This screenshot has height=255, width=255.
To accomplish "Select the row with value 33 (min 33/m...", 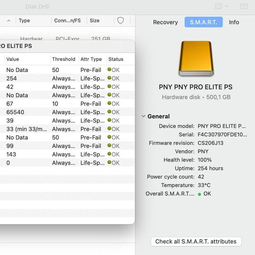I will click(x=67, y=129).
